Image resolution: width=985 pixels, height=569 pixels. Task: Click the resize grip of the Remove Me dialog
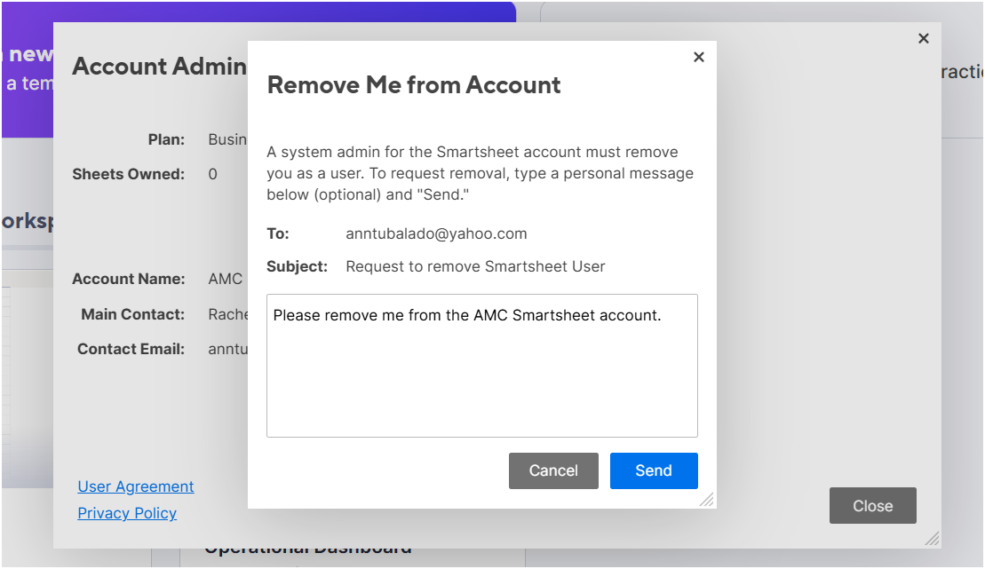[707, 499]
